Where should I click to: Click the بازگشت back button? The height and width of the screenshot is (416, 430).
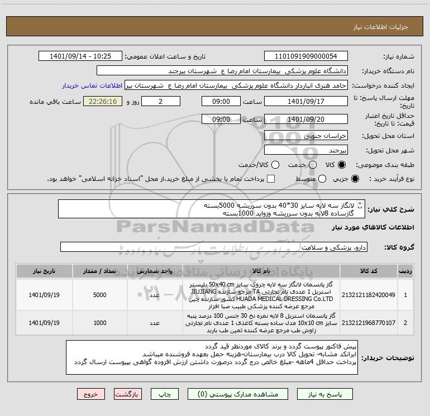(128, 394)
